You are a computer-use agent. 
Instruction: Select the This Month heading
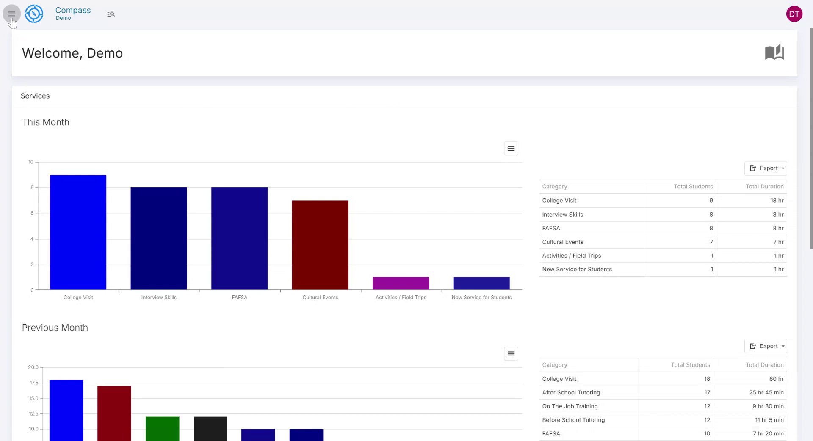point(46,122)
